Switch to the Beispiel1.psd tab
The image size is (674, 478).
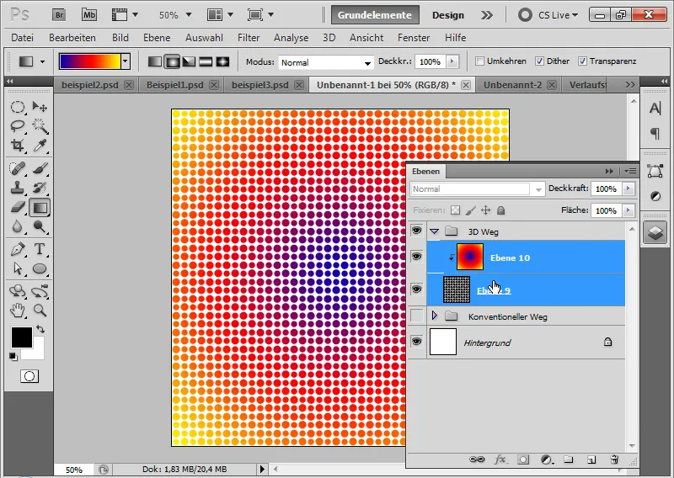pos(176,85)
